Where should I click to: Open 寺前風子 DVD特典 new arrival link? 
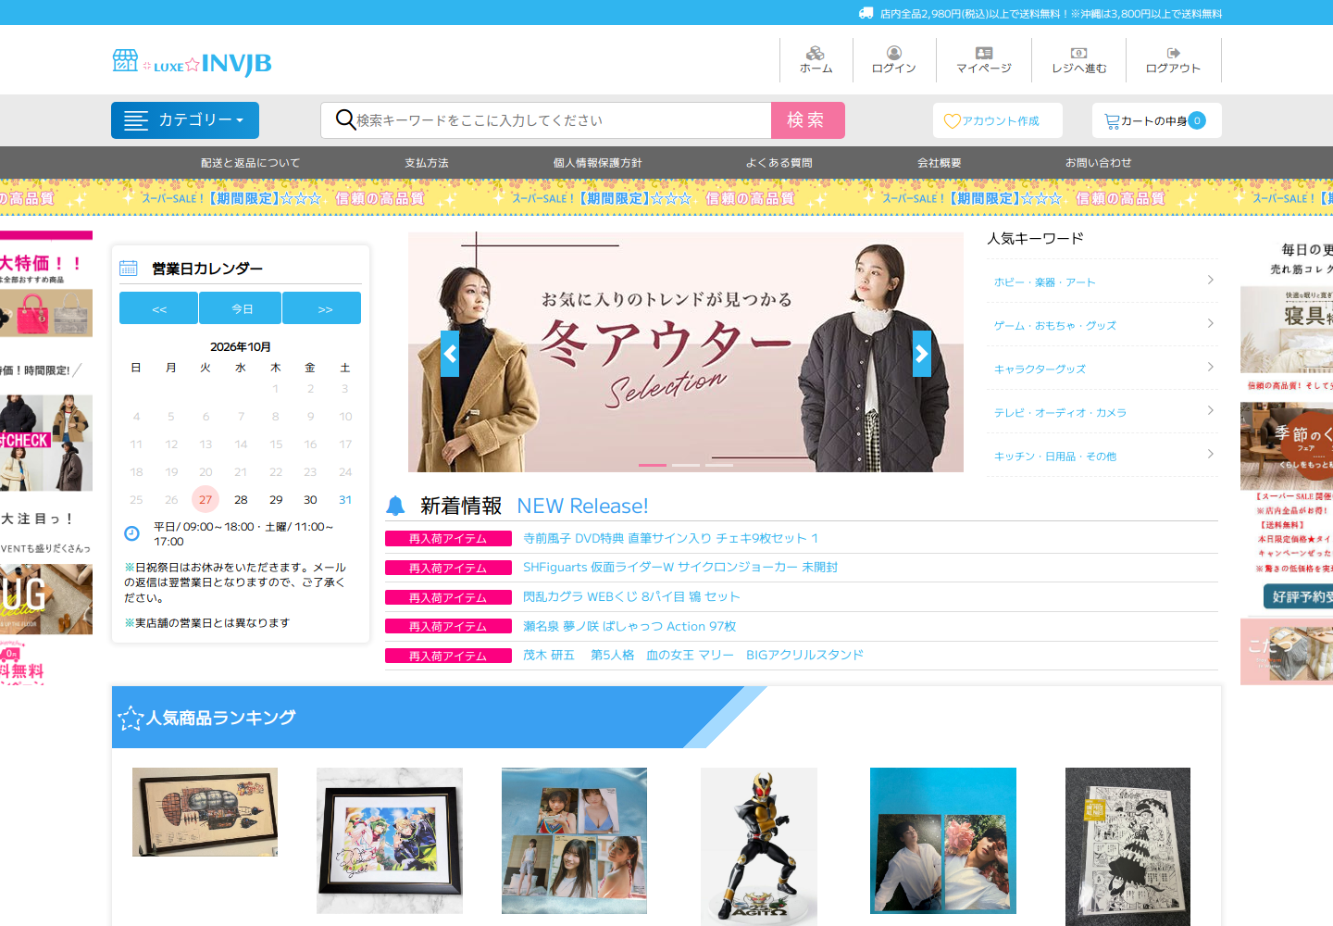[671, 538]
